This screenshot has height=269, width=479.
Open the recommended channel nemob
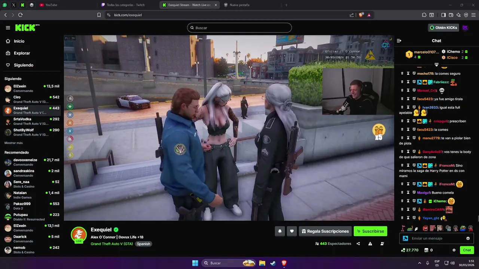pos(32,250)
